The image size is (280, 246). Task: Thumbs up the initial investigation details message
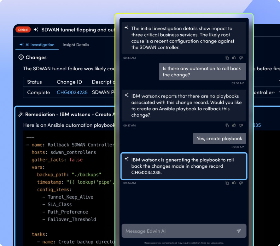click(234, 57)
